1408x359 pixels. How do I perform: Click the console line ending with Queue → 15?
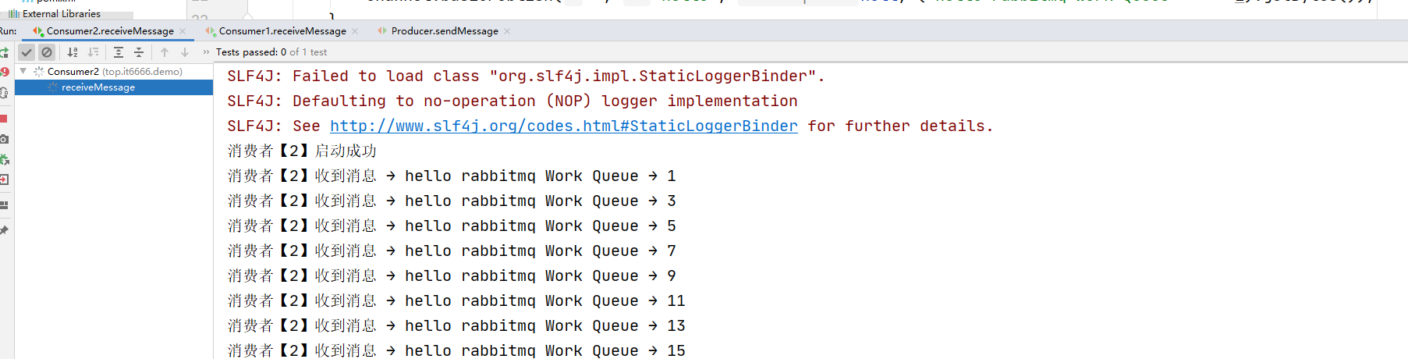click(x=456, y=350)
